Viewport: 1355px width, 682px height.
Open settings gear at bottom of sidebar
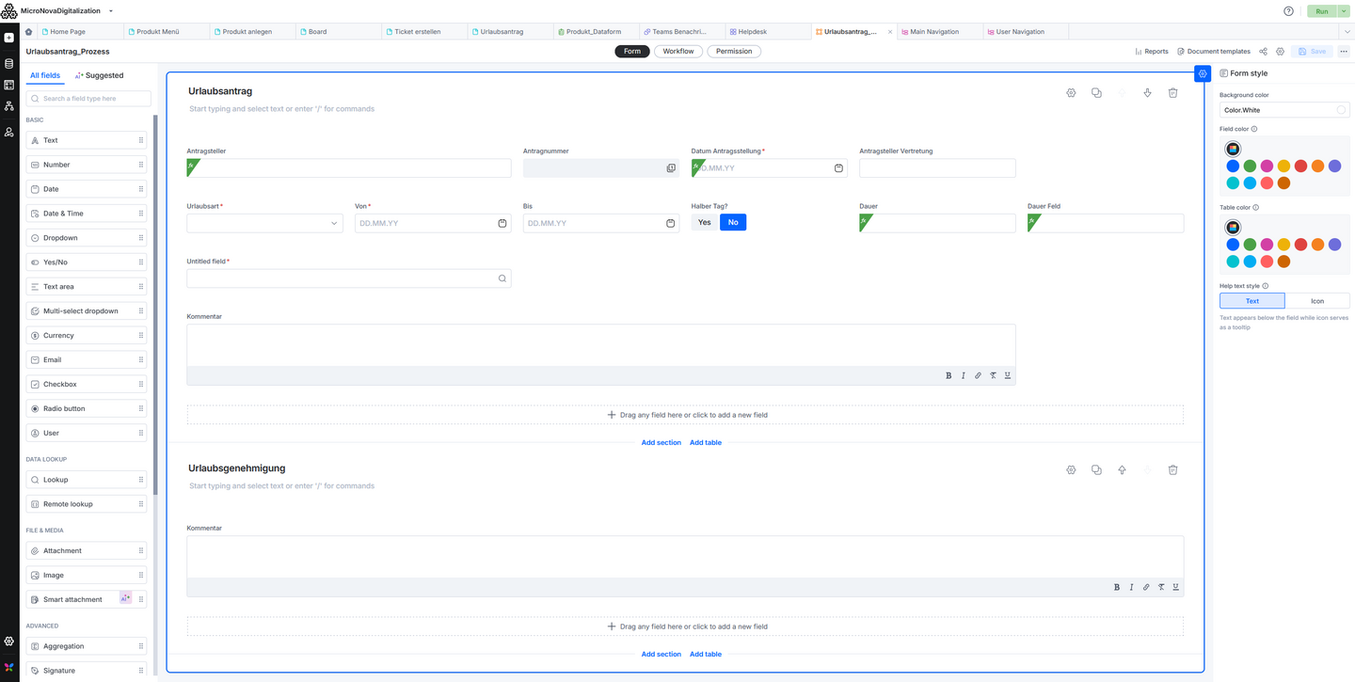[9, 642]
